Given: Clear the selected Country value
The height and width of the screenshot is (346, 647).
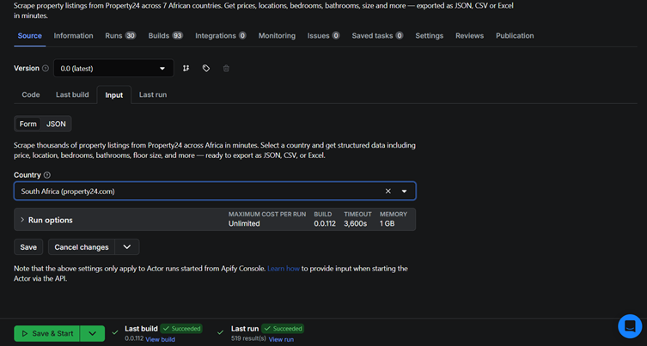Looking at the screenshot, I should pyautogui.click(x=388, y=191).
